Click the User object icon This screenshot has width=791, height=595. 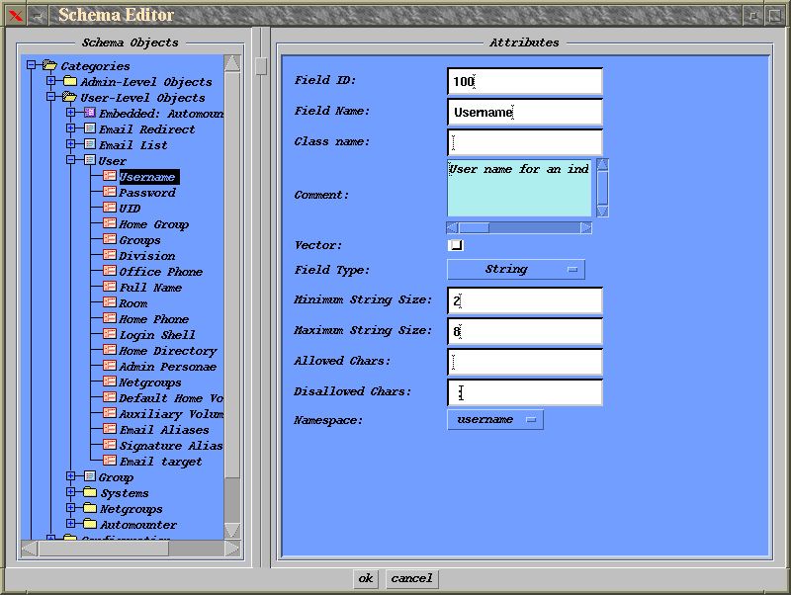[90, 160]
